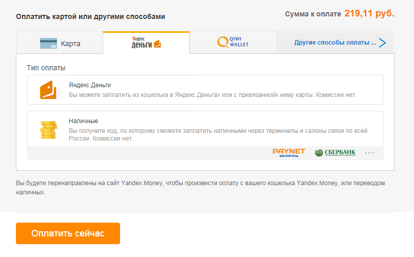Click the orange wallet icon beside Яндекс.Деньги option

(x=48, y=90)
